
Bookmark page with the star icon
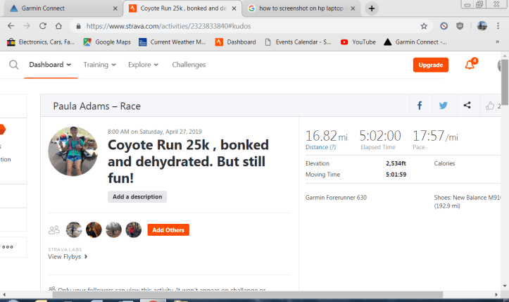(424, 25)
